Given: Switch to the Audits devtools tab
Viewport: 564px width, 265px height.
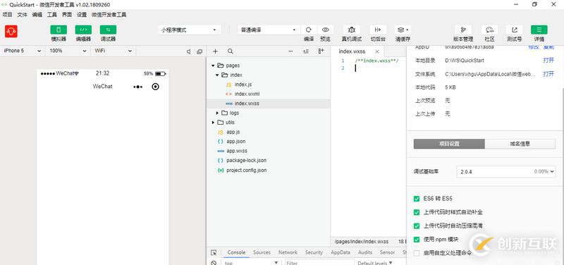Looking at the screenshot, I should (365, 252).
